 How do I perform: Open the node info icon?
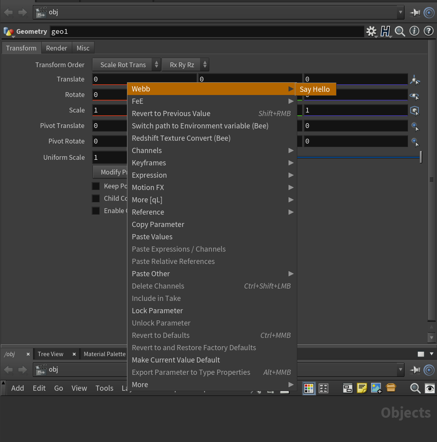click(414, 31)
